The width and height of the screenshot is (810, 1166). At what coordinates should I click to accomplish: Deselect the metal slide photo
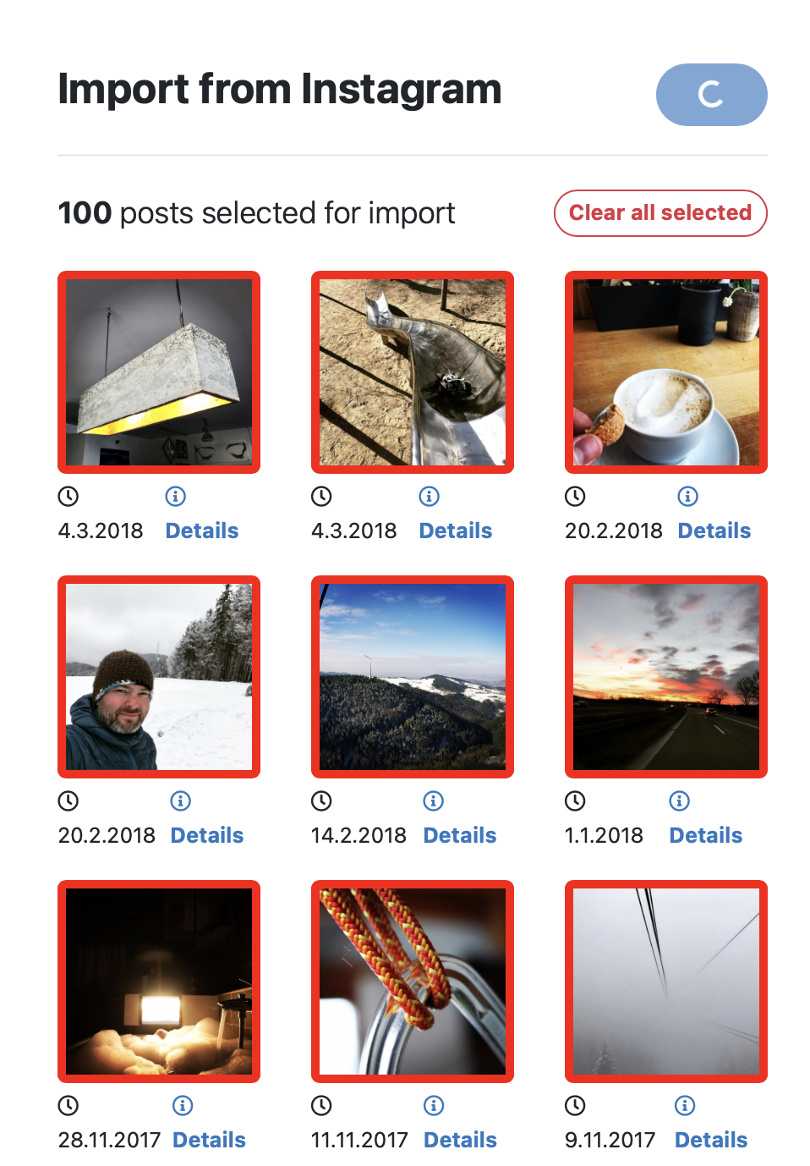[413, 372]
